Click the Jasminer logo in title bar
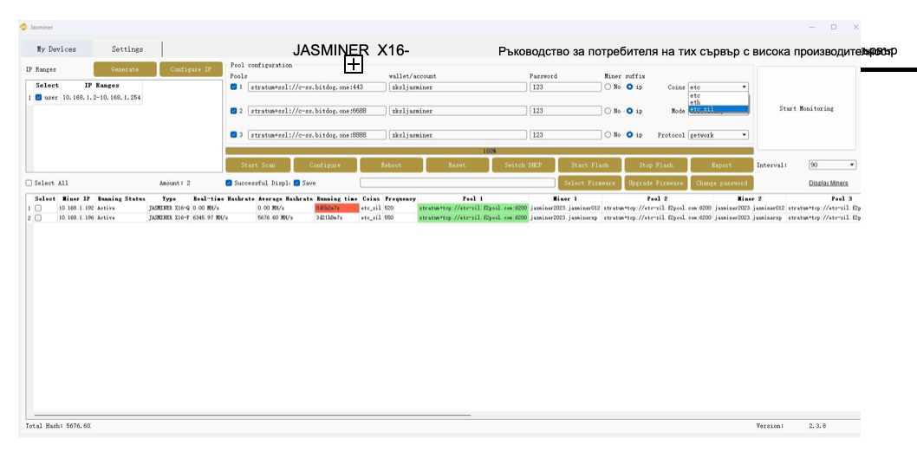The image size is (917, 452). click(x=23, y=27)
